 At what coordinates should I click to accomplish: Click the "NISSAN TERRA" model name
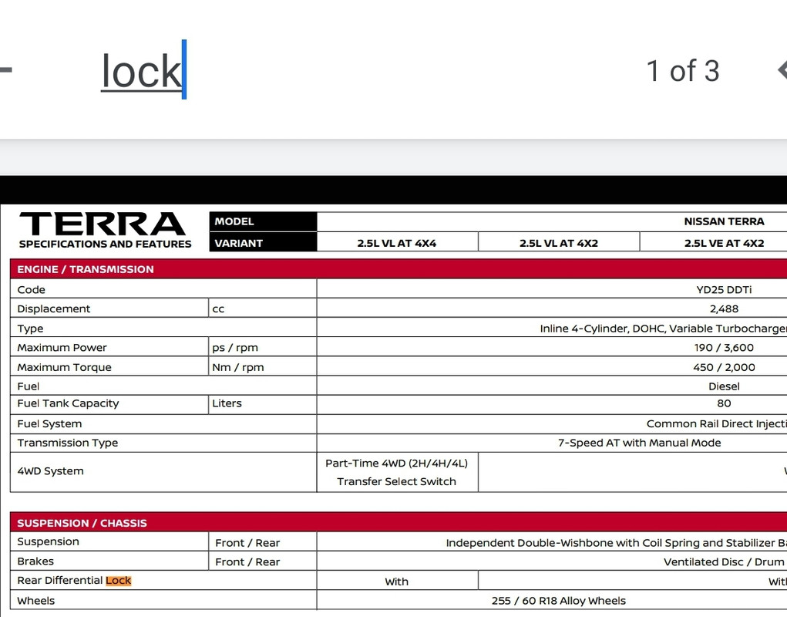click(x=724, y=221)
